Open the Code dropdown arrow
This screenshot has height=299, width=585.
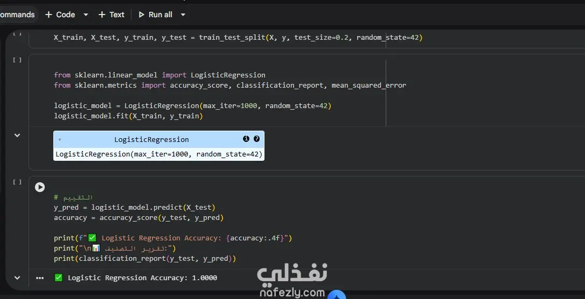[86, 15]
